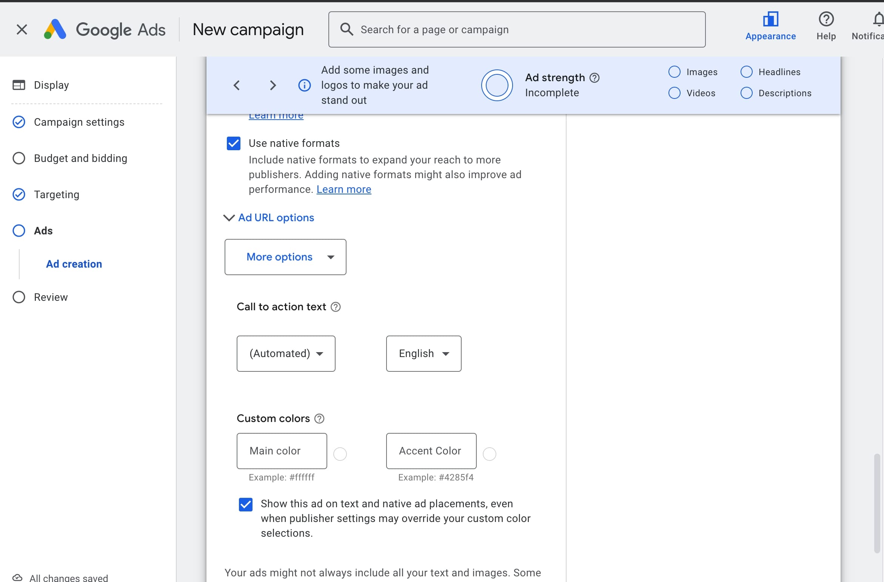Open the Ad strength help tooltip
884x582 pixels.
coord(594,77)
